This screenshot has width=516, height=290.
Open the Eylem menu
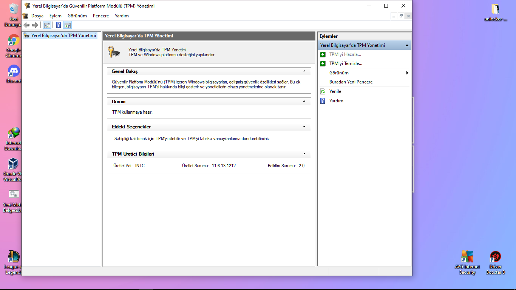click(x=56, y=16)
